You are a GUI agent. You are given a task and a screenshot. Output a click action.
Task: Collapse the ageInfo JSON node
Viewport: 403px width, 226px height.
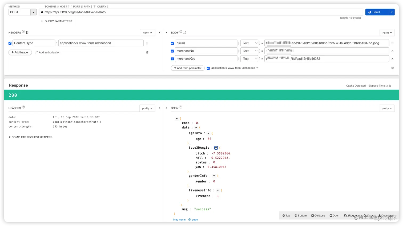click(208, 133)
